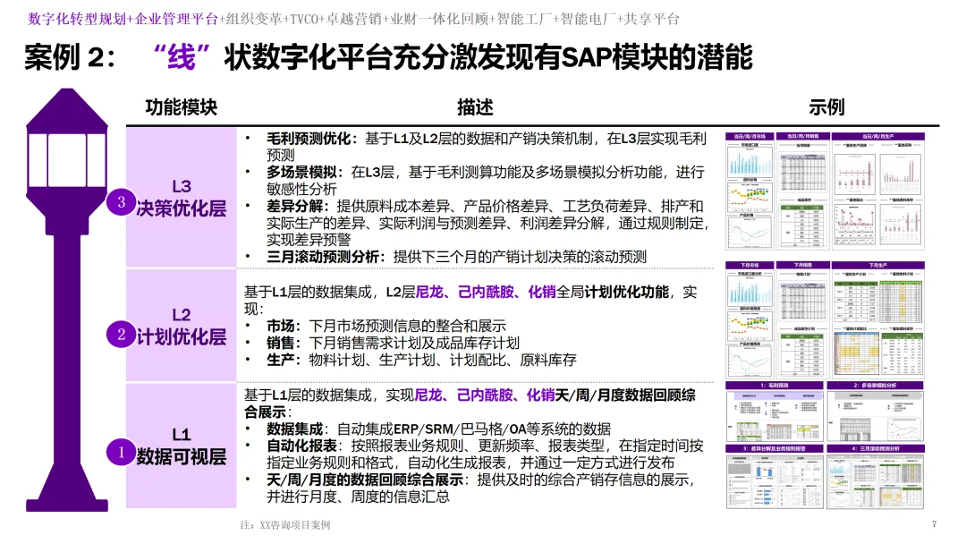Click 数字化转型规划 in the top breadcrumb
The image size is (966, 544).
click(77, 19)
